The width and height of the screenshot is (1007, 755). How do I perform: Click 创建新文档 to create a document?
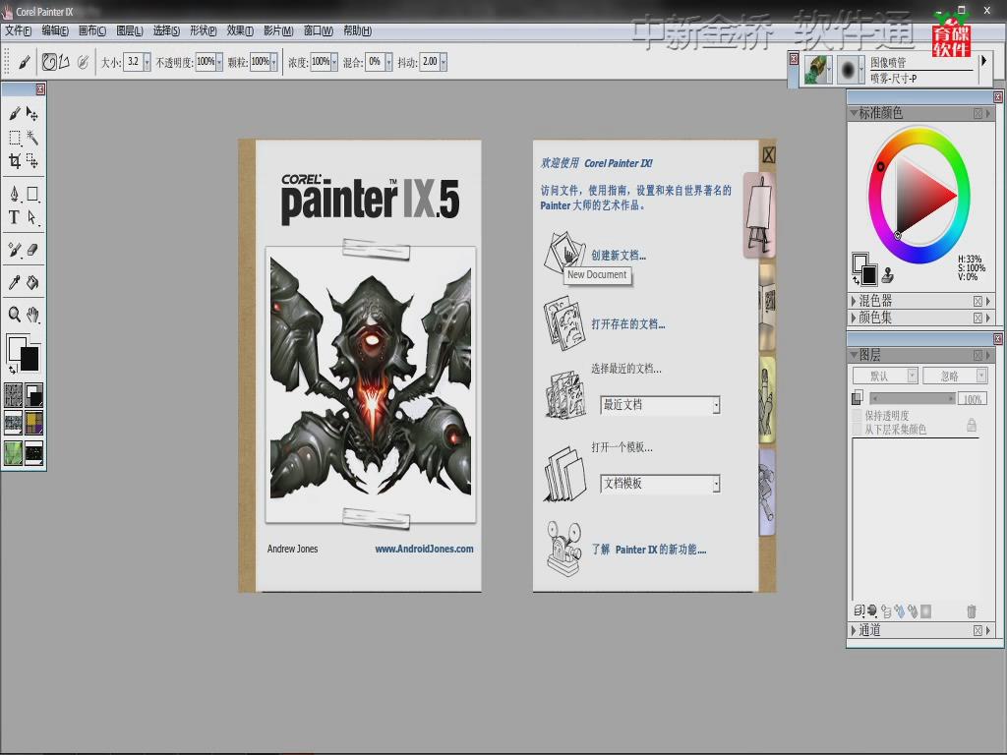(x=619, y=255)
